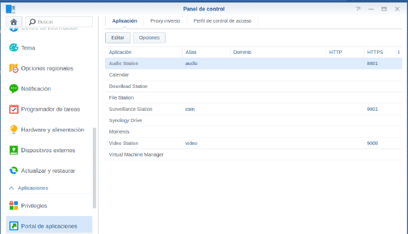Go to Control Panel home icon

coord(14,22)
